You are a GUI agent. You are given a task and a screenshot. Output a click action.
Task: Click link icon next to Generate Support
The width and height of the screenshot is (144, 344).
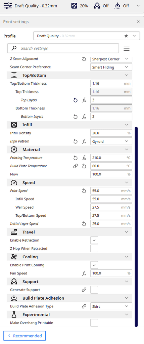click(x=84, y=290)
